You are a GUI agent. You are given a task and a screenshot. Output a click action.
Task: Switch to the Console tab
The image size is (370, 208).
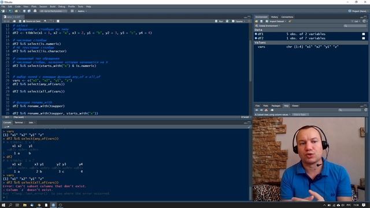[x=7, y=122]
